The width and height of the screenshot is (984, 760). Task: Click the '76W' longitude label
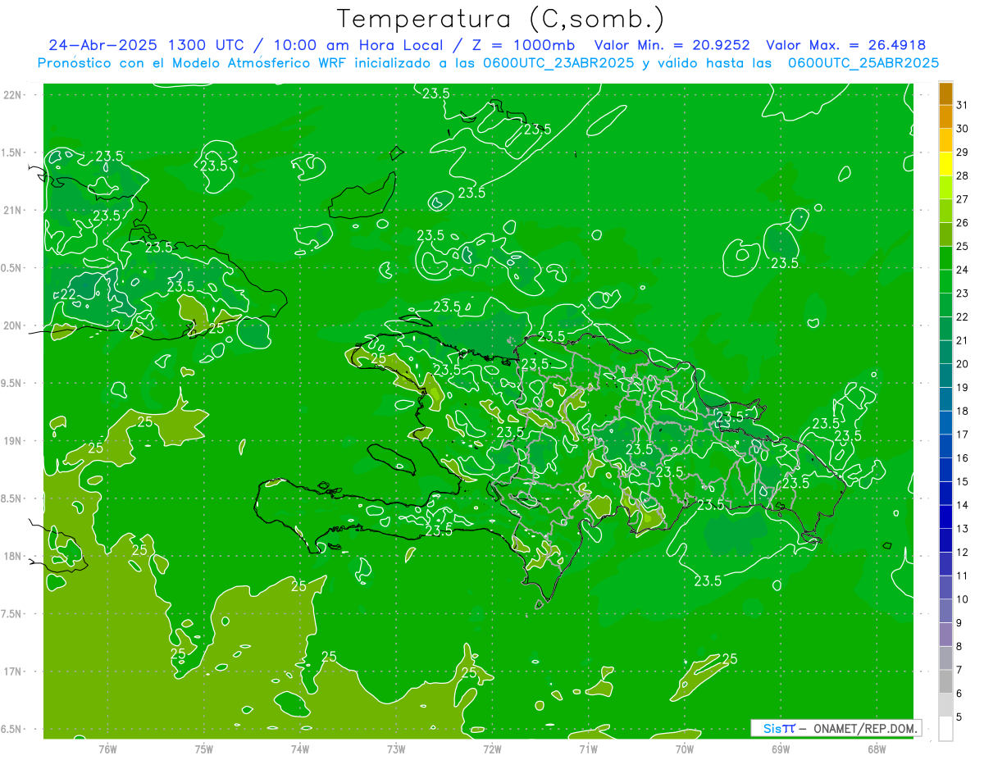pyautogui.click(x=107, y=749)
